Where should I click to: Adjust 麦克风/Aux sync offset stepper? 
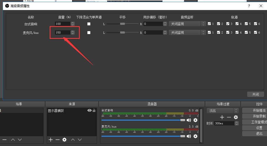pyautogui.click(x=165, y=32)
